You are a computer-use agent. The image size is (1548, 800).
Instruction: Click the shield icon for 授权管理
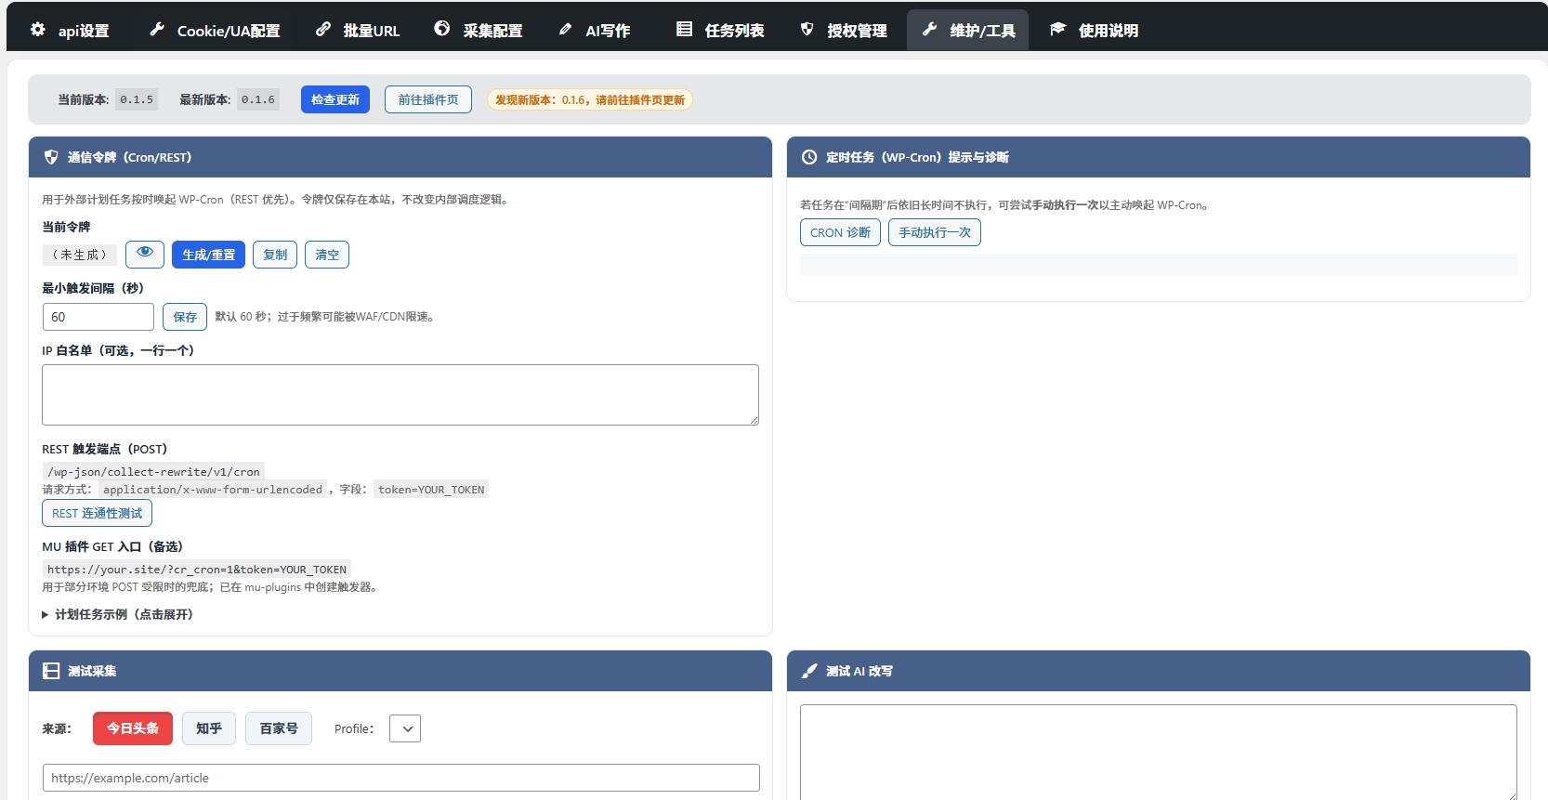(x=807, y=30)
